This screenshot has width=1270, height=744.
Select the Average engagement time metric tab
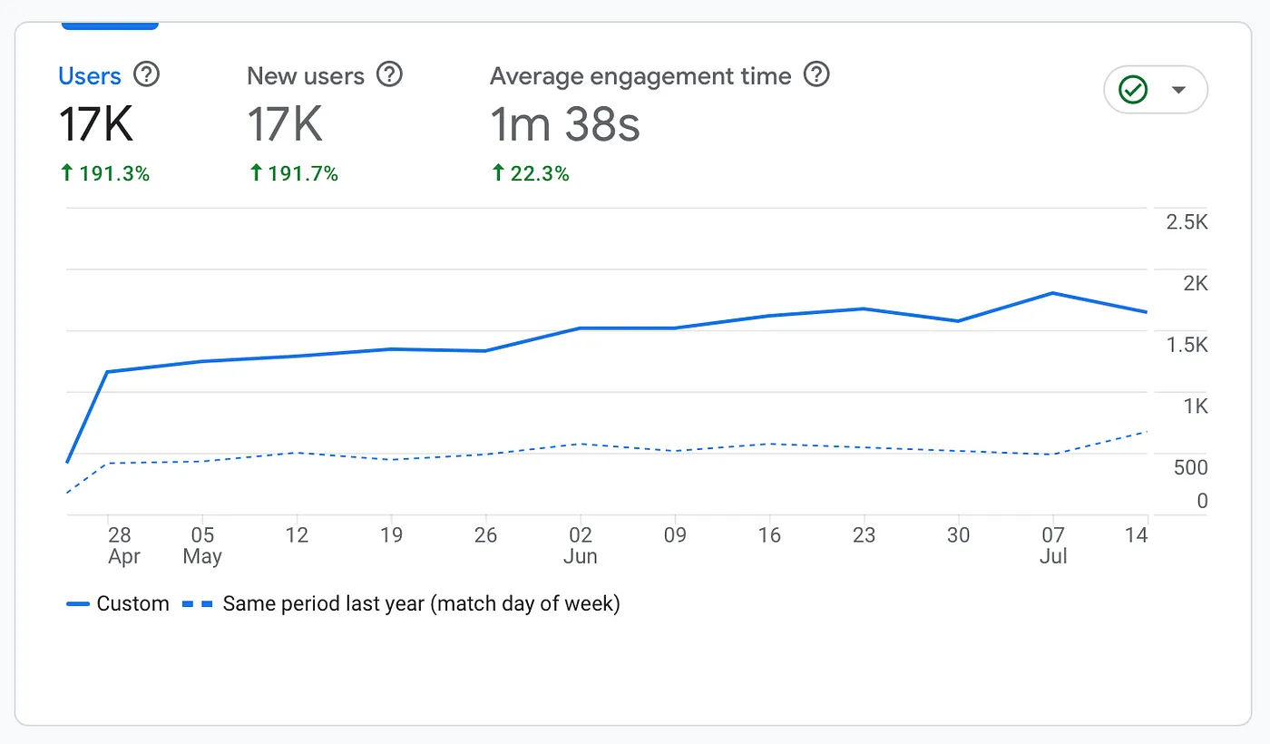(x=640, y=76)
